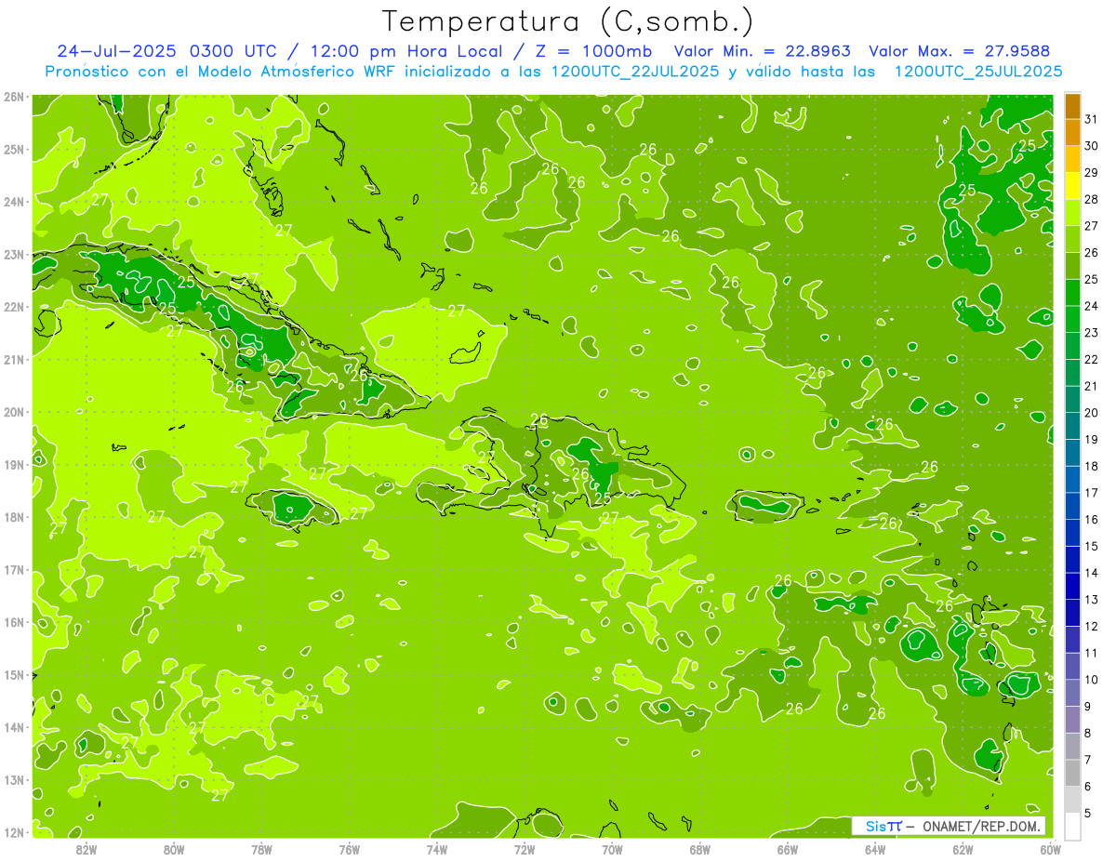Click the colorbar scale value 29
The width and height of the screenshot is (1116, 862).
(x=1092, y=172)
